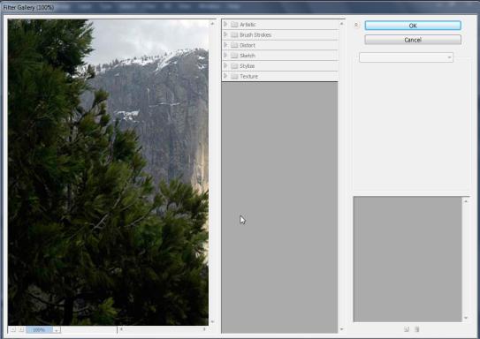480x339 pixels.
Task: Add a new effect layer
Action: 407,329
